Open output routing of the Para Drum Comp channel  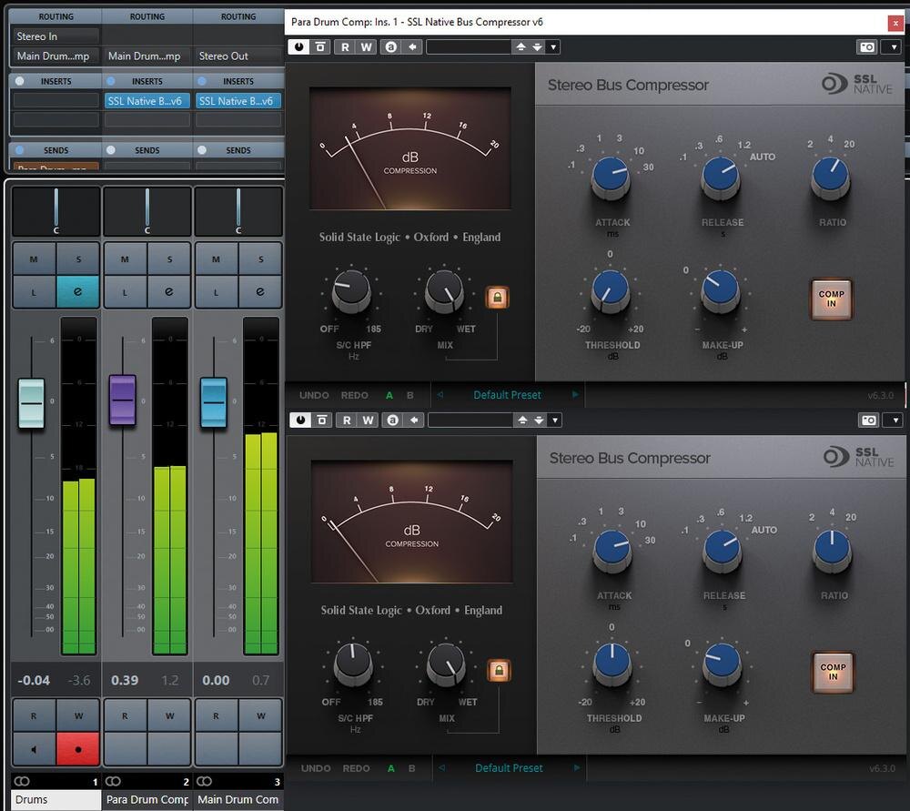pos(147,56)
